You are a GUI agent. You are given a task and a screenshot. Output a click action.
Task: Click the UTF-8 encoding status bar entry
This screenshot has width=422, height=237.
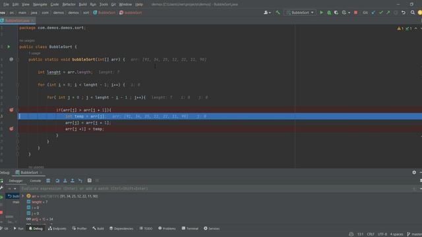pyautogui.click(x=382, y=234)
